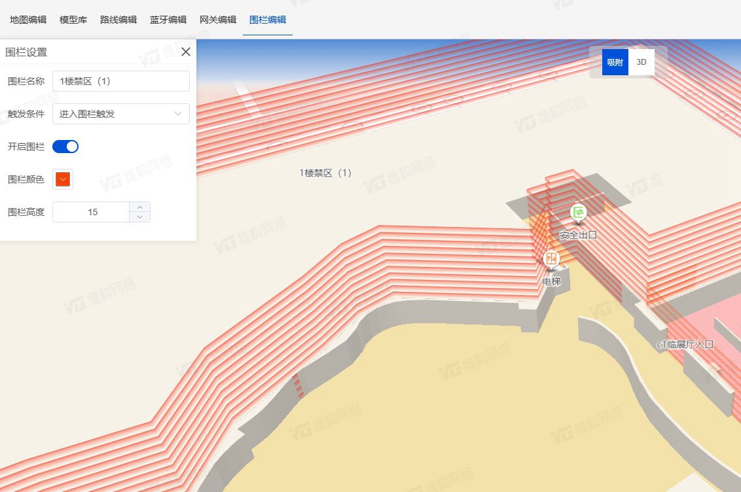Click the 围栏编辑 tab
The width and height of the screenshot is (741, 492).
(268, 20)
